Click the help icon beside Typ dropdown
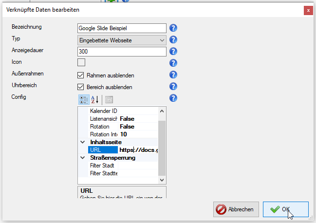 (173, 40)
